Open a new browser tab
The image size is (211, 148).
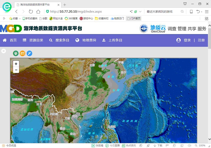(x=65, y=5)
